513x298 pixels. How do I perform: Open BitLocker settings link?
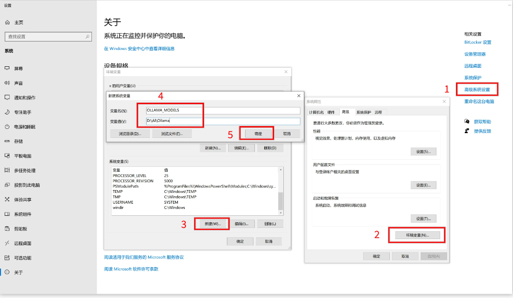pyautogui.click(x=478, y=42)
